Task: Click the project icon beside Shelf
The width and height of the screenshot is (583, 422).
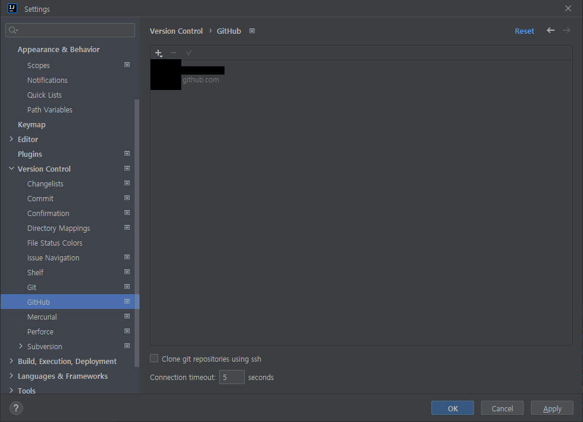Action: pyautogui.click(x=127, y=272)
